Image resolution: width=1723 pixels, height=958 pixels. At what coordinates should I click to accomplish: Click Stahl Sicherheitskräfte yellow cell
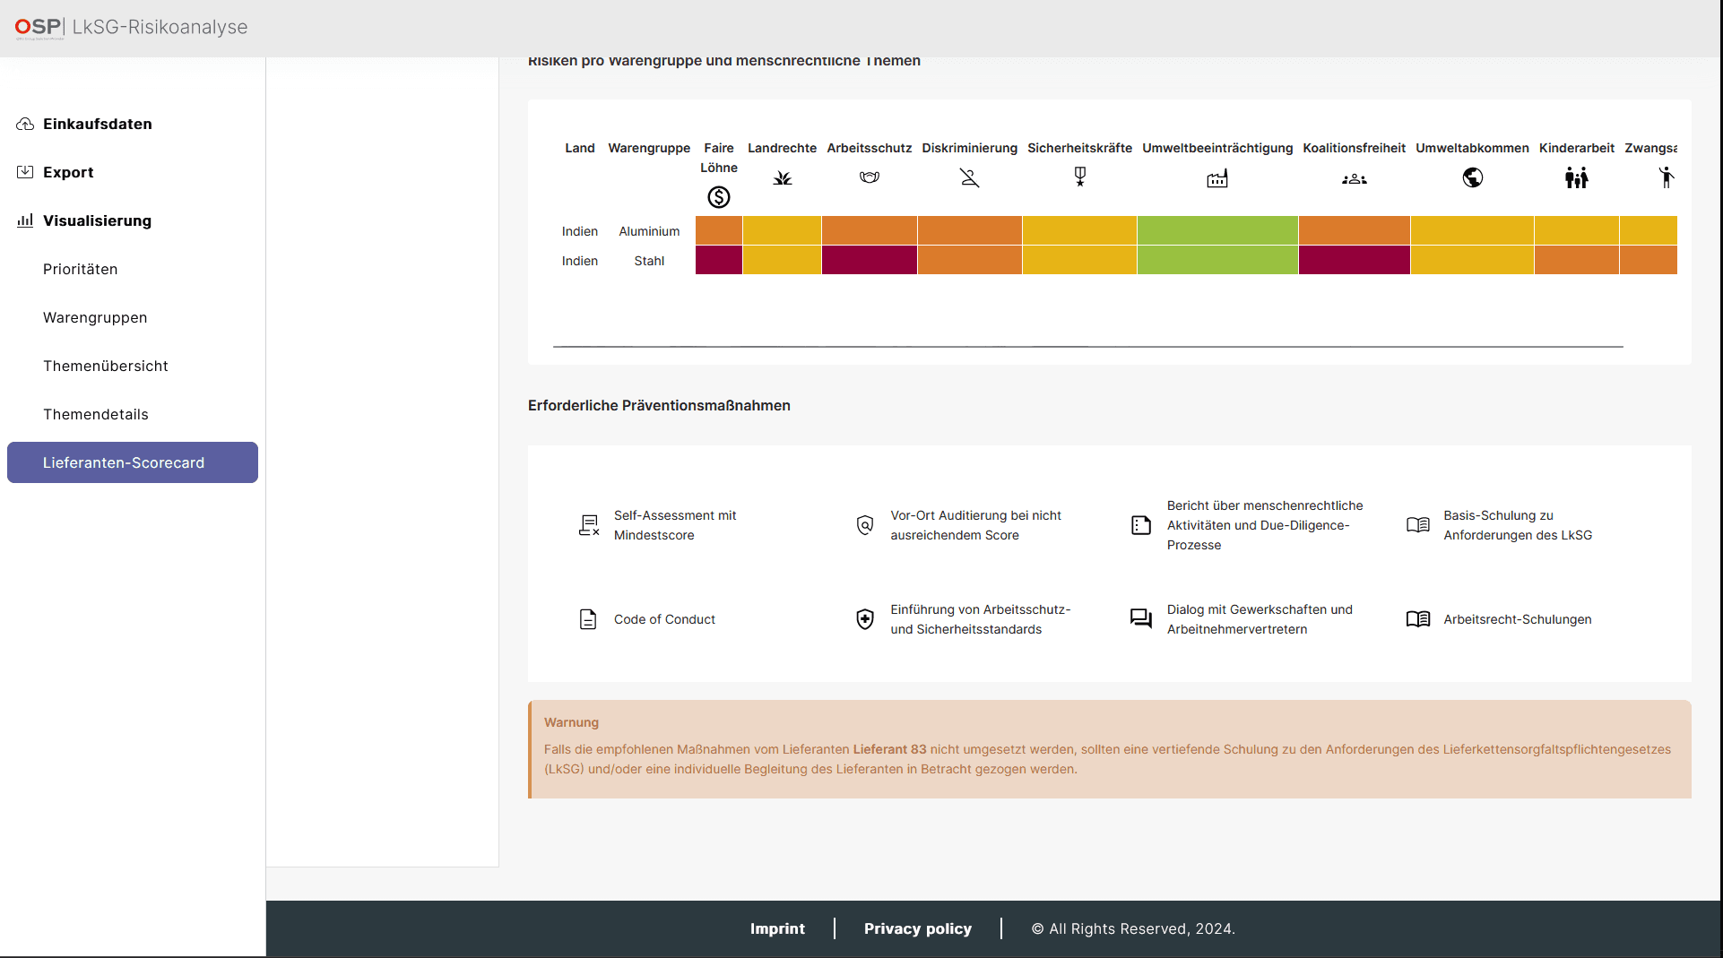(x=1080, y=260)
